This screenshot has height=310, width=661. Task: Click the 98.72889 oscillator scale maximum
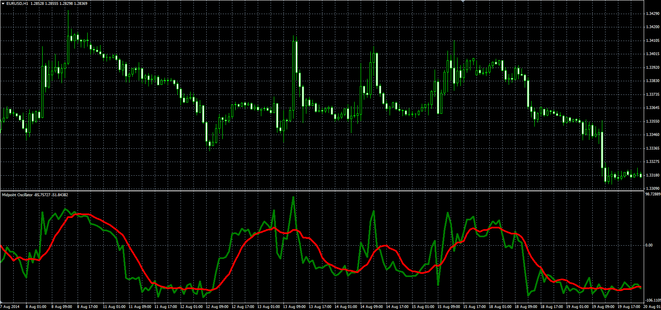(653, 194)
